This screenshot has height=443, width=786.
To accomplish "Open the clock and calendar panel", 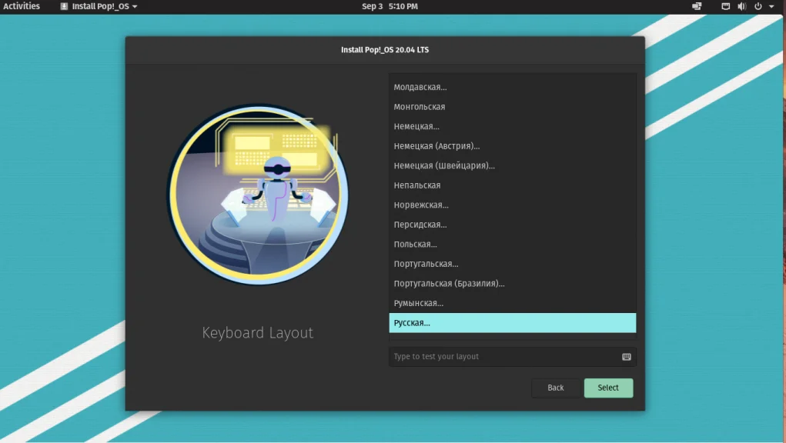I will (x=390, y=6).
